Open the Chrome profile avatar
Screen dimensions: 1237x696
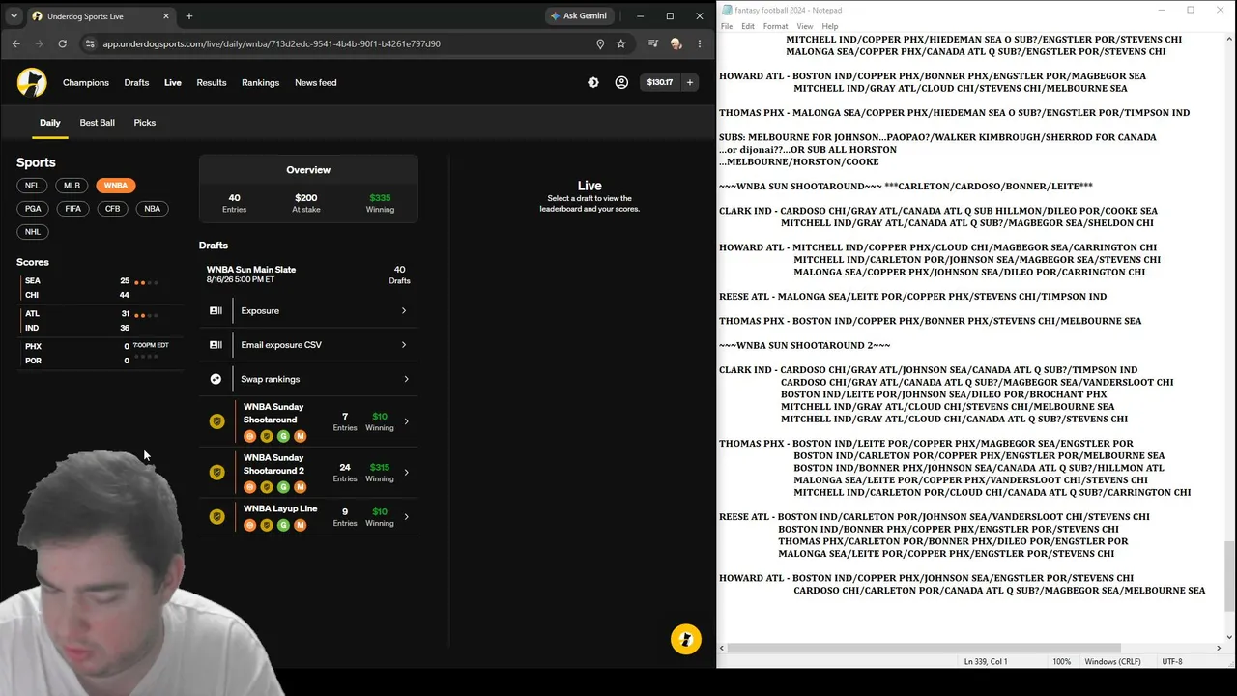pyautogui.click(x=676, y=43)
